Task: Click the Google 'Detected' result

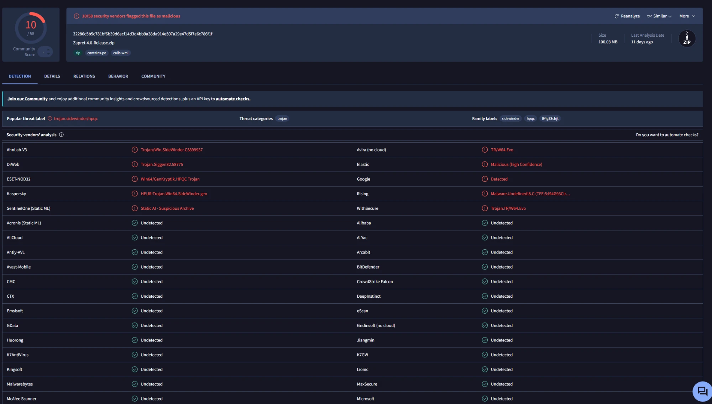Action: [x=499, y=179]
